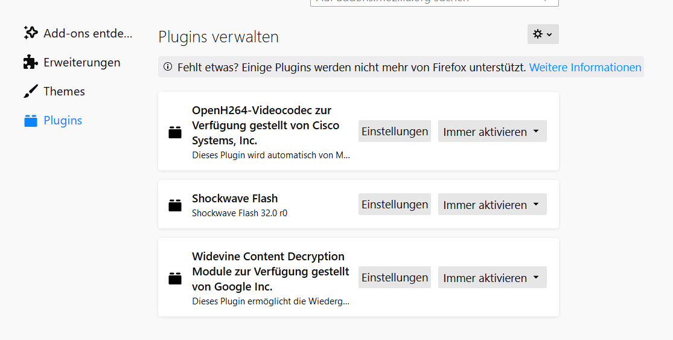Viewport: 673px width, 340px height.
Task: Click the Fehlt etwas? notice text
Action: 351,68
